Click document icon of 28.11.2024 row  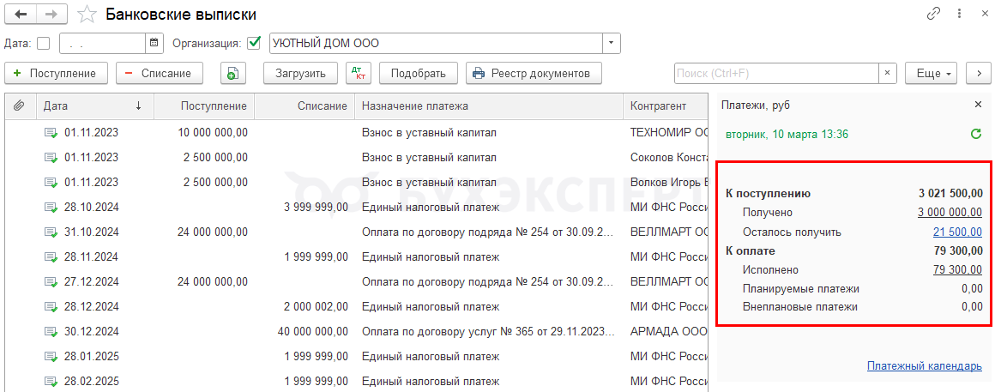click(x=51, y=257)
